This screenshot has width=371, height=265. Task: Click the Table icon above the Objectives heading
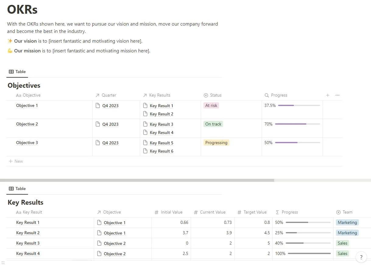click(x=11, y=71)
